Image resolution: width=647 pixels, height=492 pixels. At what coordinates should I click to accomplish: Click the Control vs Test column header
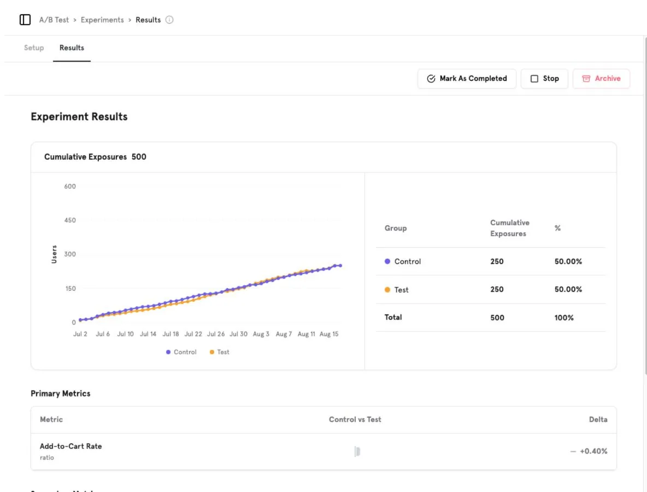tap(355, 419)
